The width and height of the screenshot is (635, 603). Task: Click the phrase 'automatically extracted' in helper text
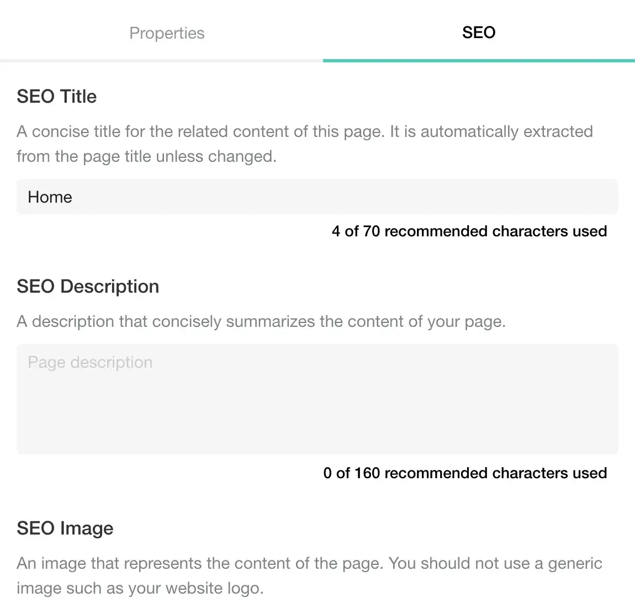point(507,131)
